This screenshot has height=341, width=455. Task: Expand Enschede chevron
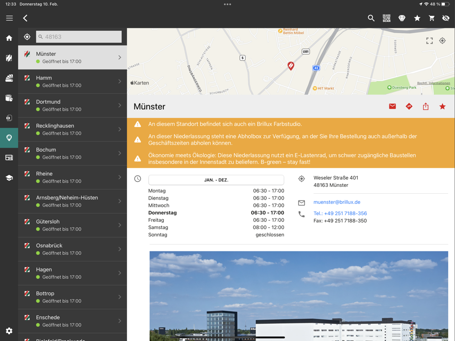pyautogui.click(x=120, y=321)
